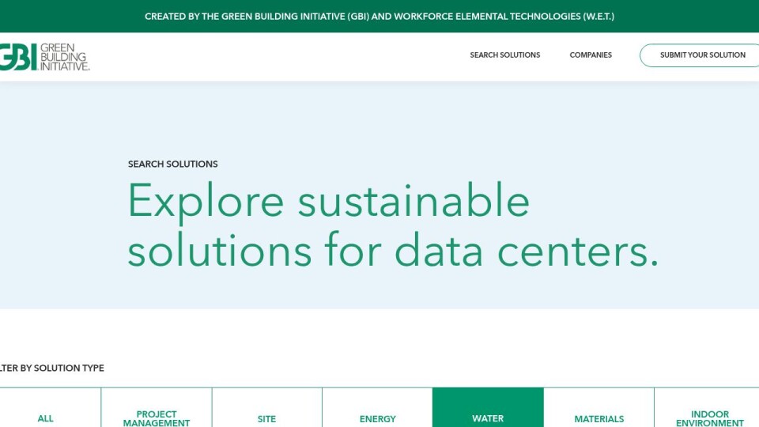Filter by Project Management solutions
Viewport: 759px width, 427px height.
pos(157,418)
